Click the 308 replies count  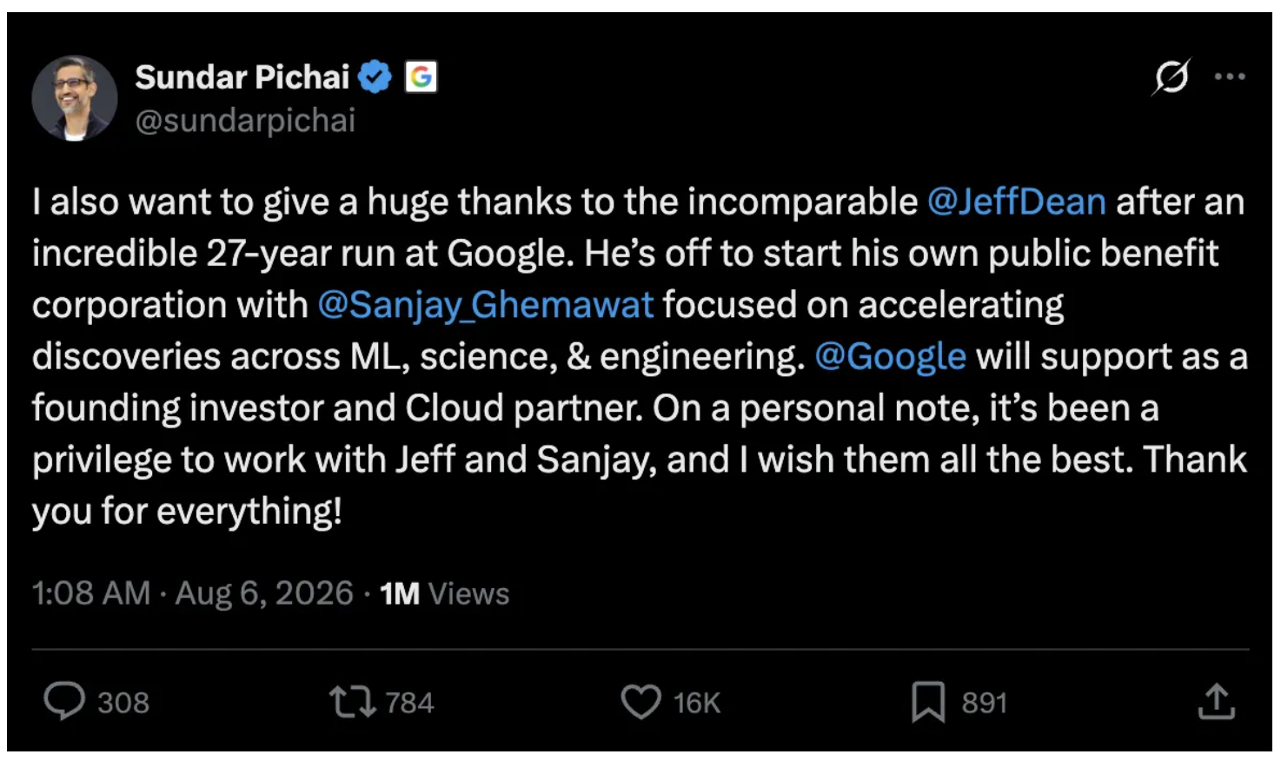(x=123, y=702)
